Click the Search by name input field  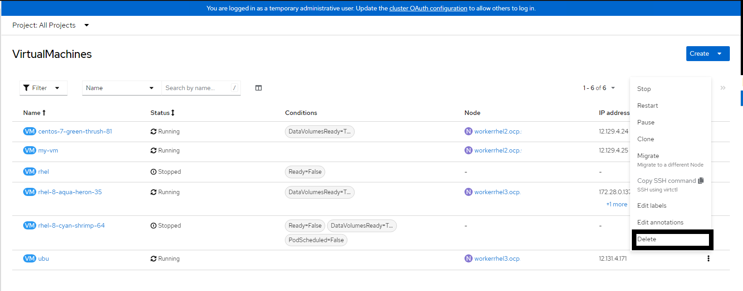197,88
